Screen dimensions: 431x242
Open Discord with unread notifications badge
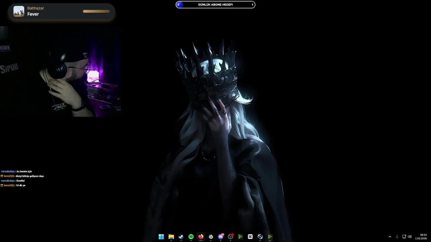pos(221,237)
